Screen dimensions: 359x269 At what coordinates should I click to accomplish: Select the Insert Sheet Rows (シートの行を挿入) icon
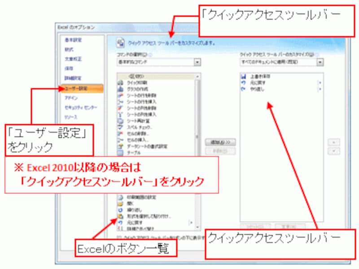[x=120, y=102]
